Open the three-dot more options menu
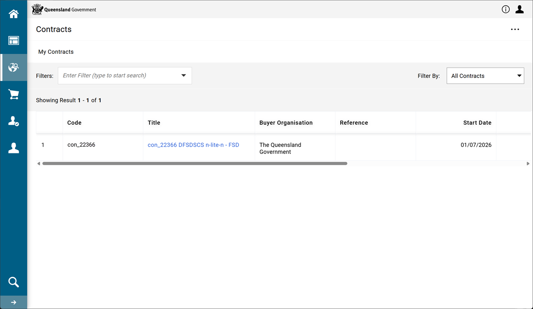 (x=515, y=30)
